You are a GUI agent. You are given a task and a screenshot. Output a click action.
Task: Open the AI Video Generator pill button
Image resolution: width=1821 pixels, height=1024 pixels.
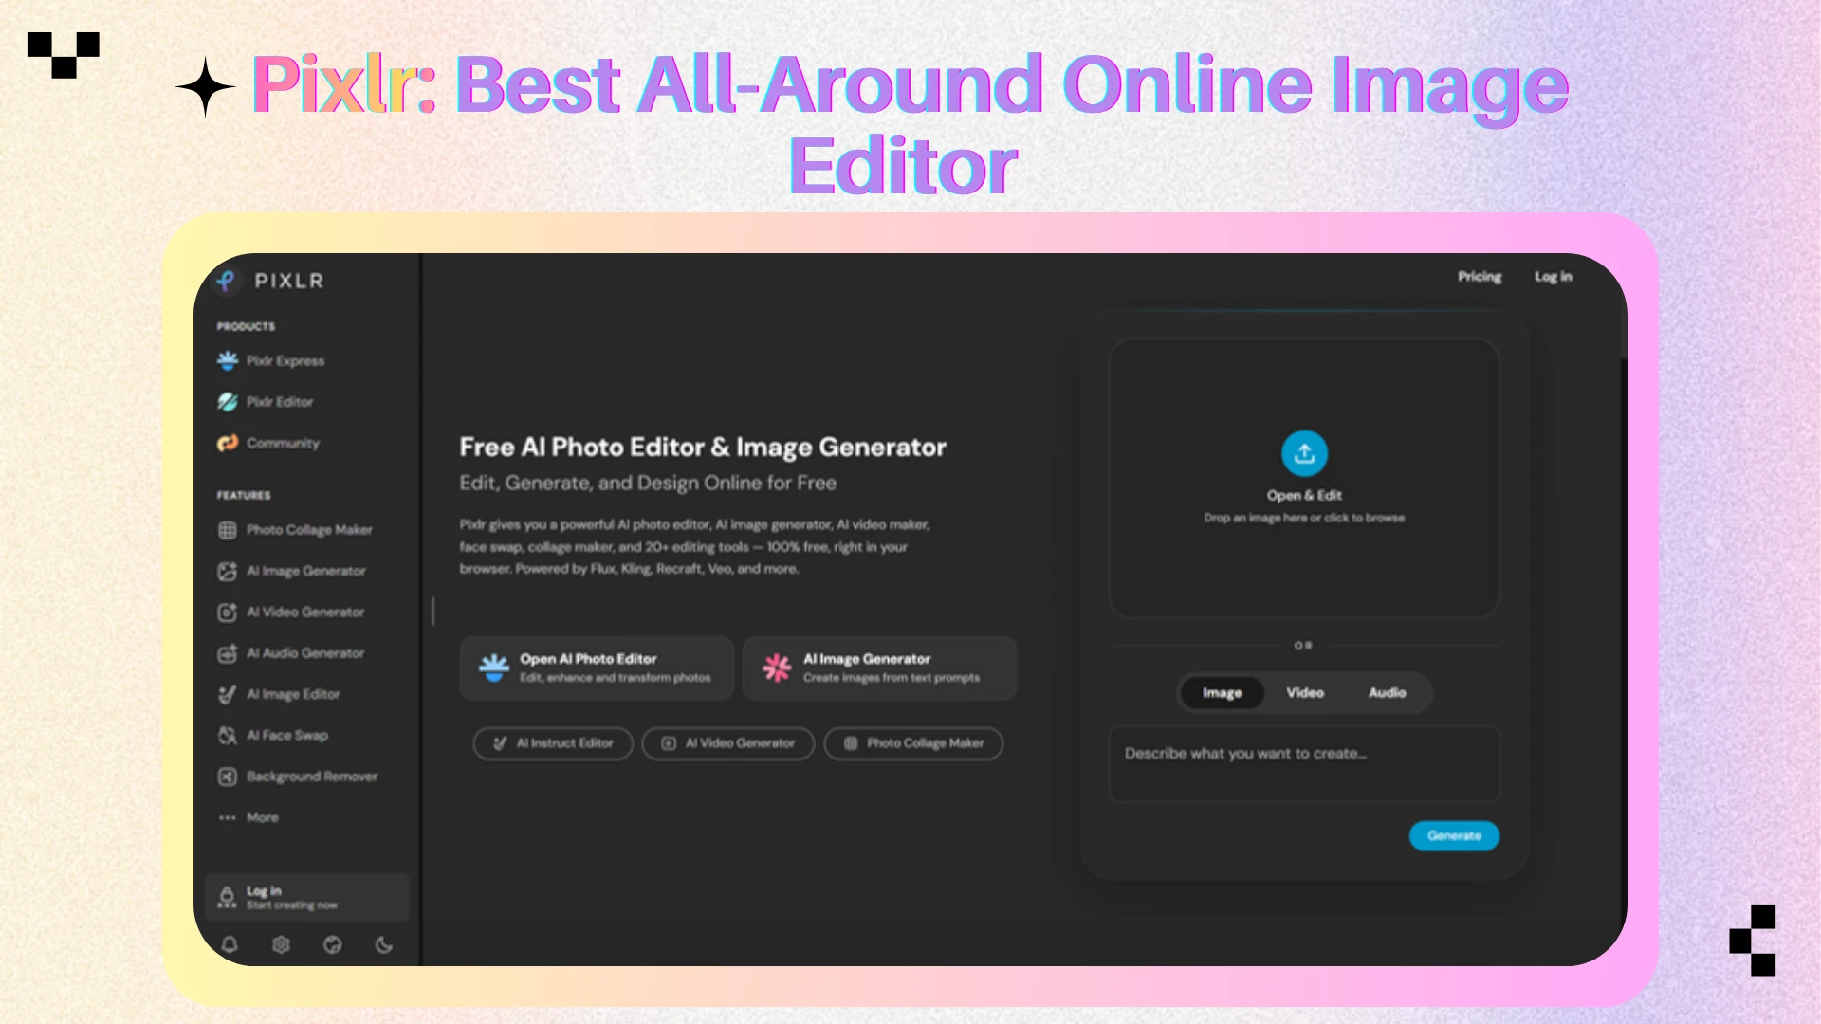point(728,743)
